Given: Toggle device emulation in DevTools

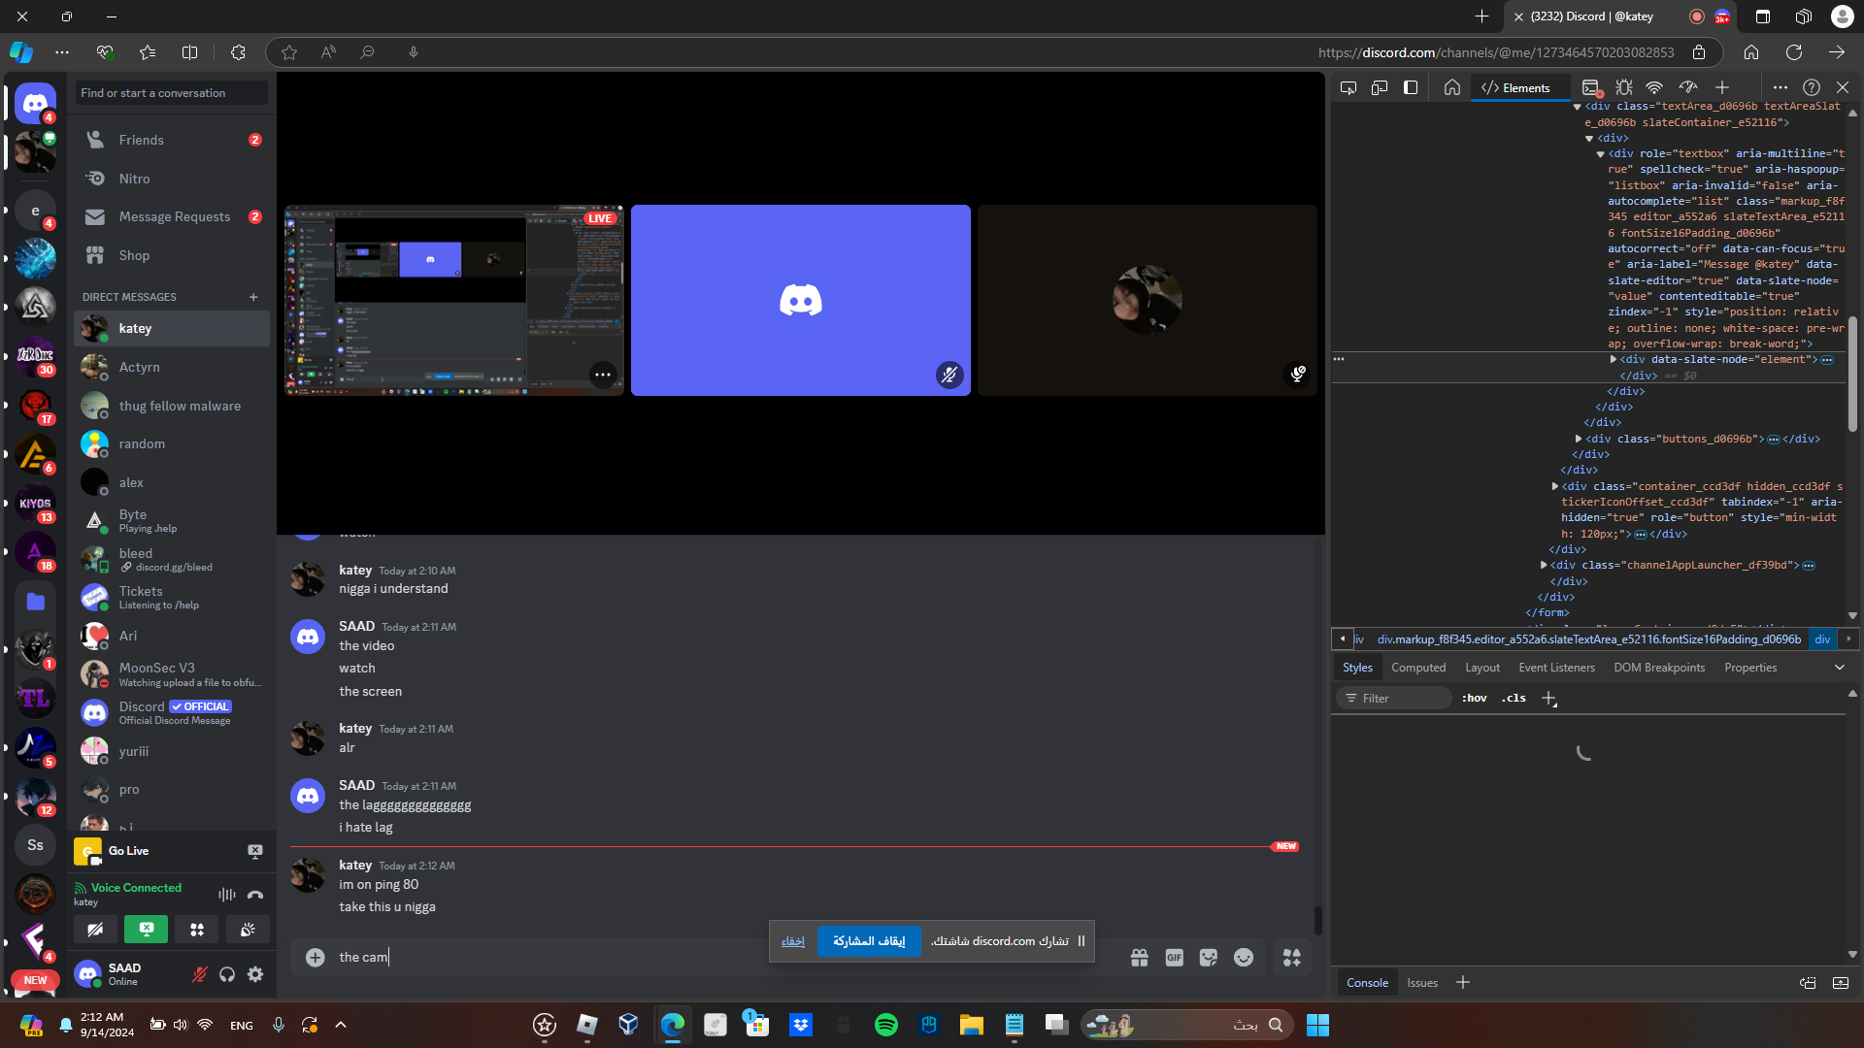Looking at the screenshot, I should tap(1380, 88).
